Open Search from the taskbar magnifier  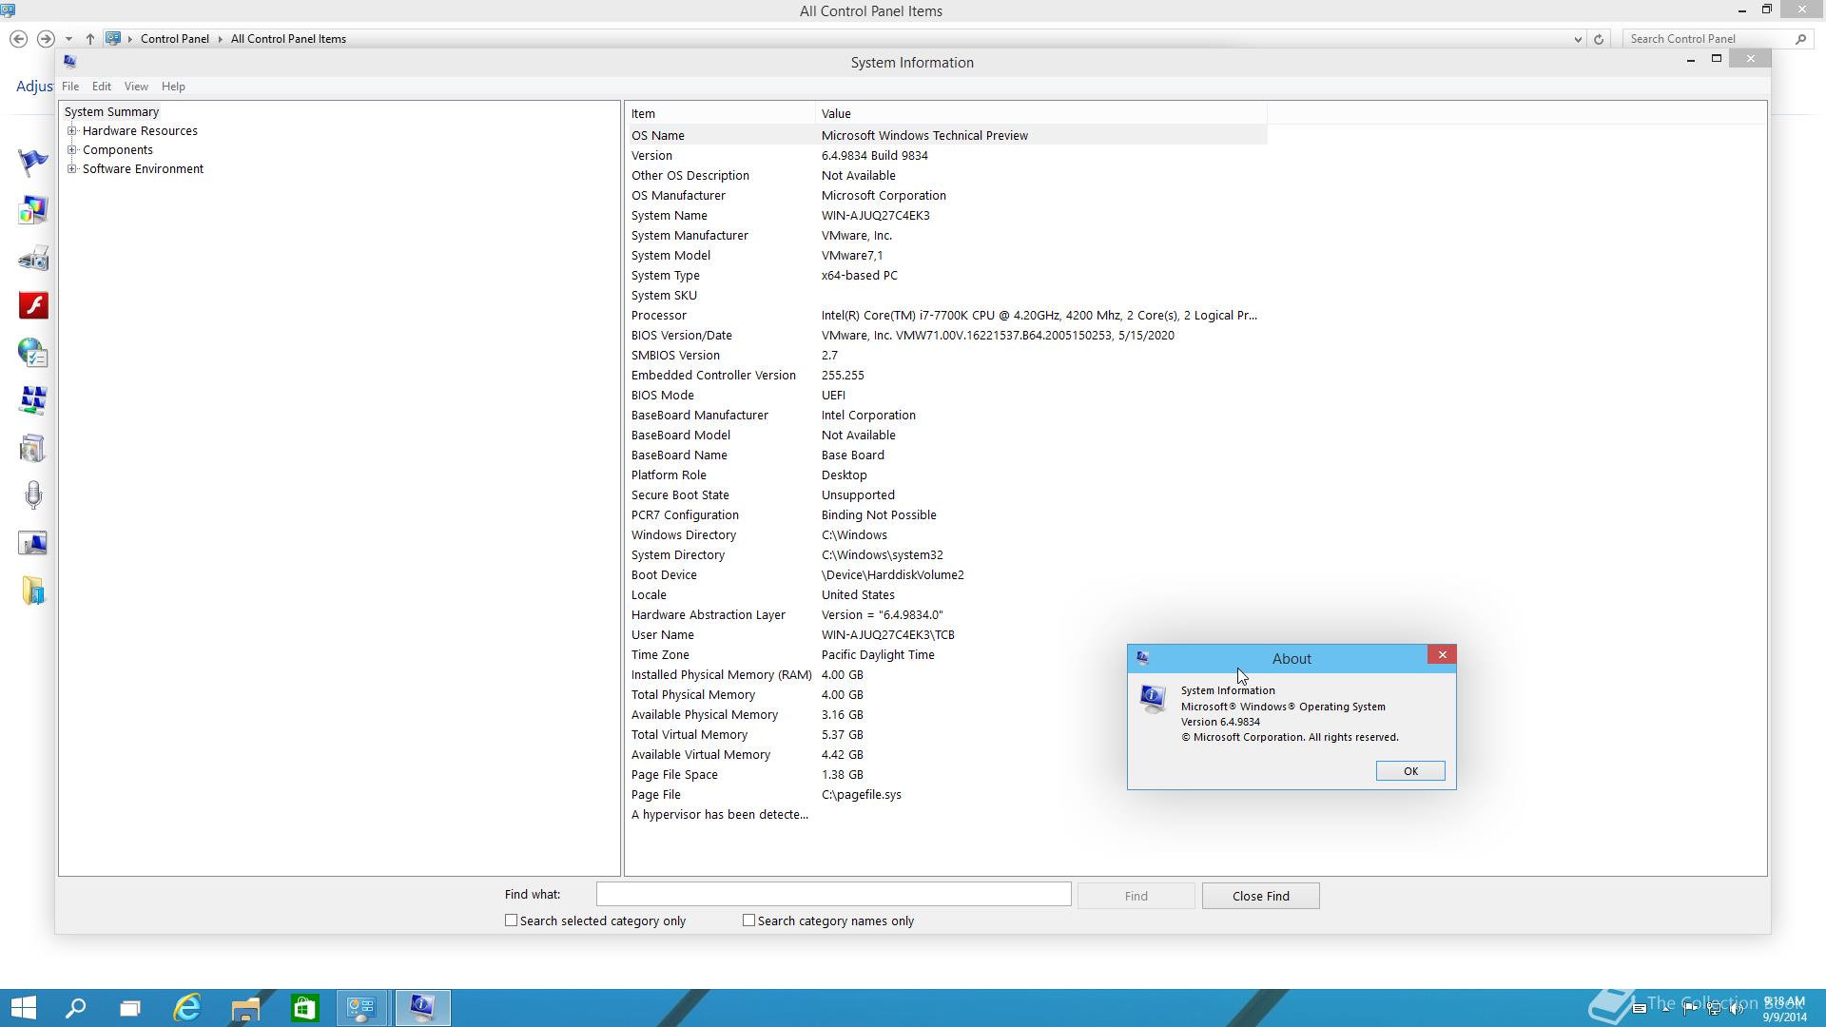click(x=75, y=1008)
